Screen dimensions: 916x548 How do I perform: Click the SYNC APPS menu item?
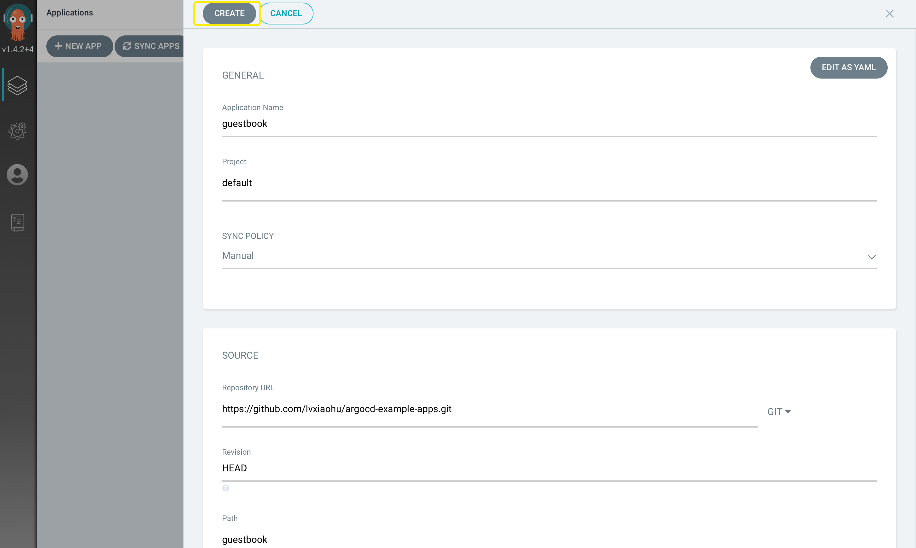pyautogui.click(x=152, y=46)
